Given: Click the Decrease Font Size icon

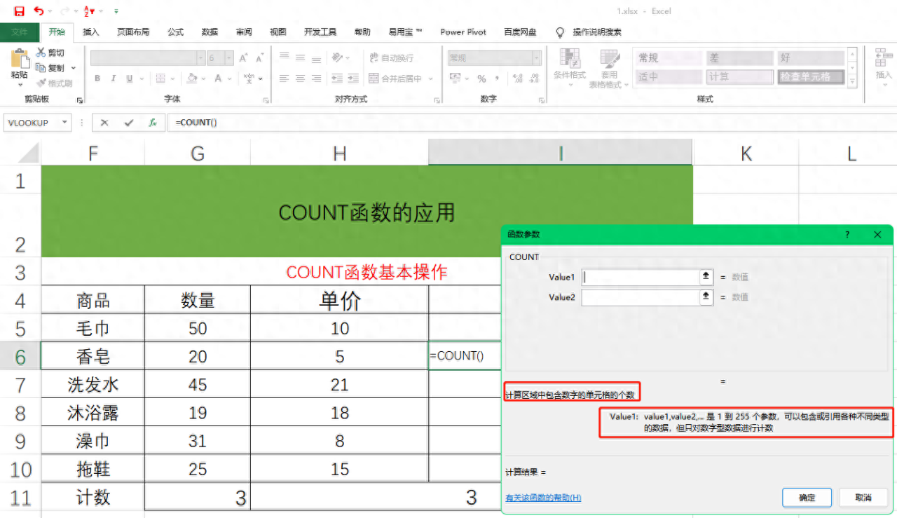Looking at the screenshot, I should [x=259, y=58].
